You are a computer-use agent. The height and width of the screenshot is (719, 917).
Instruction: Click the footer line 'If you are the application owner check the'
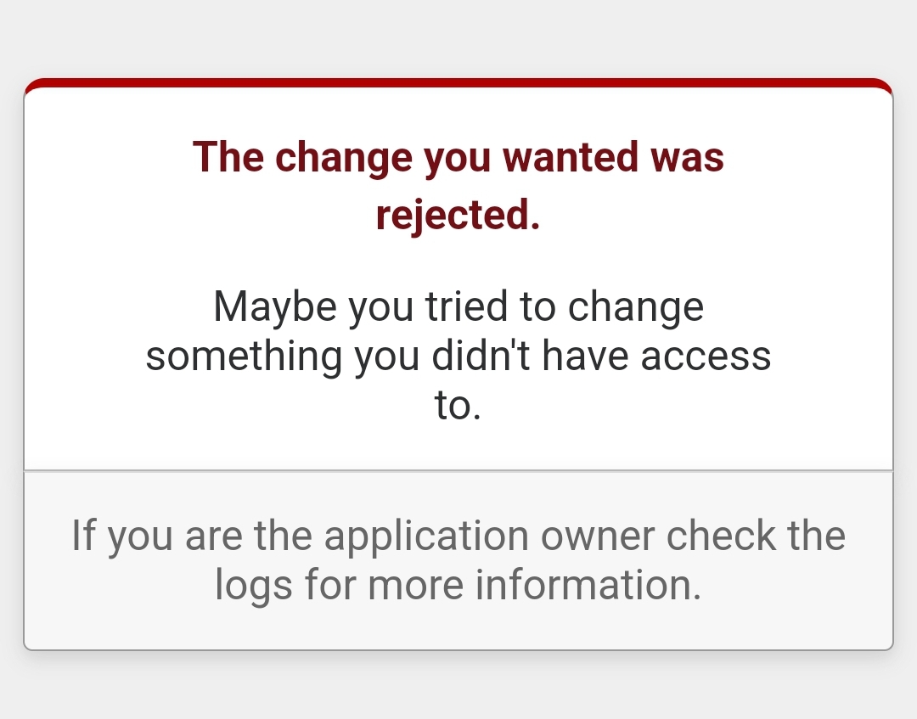[458, 536]
